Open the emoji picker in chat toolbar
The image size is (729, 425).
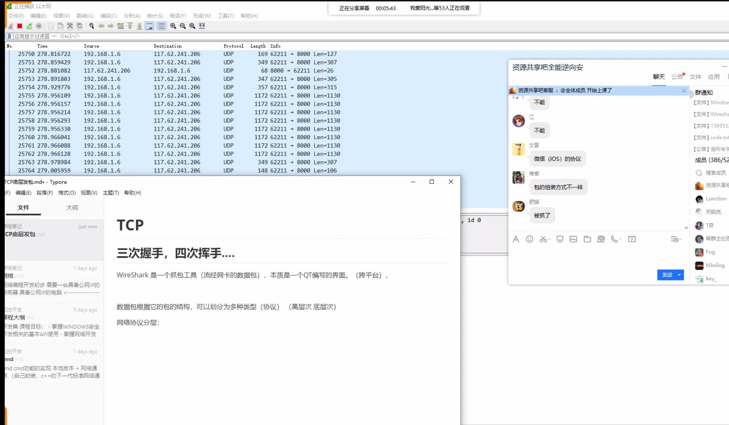point(530,239)
